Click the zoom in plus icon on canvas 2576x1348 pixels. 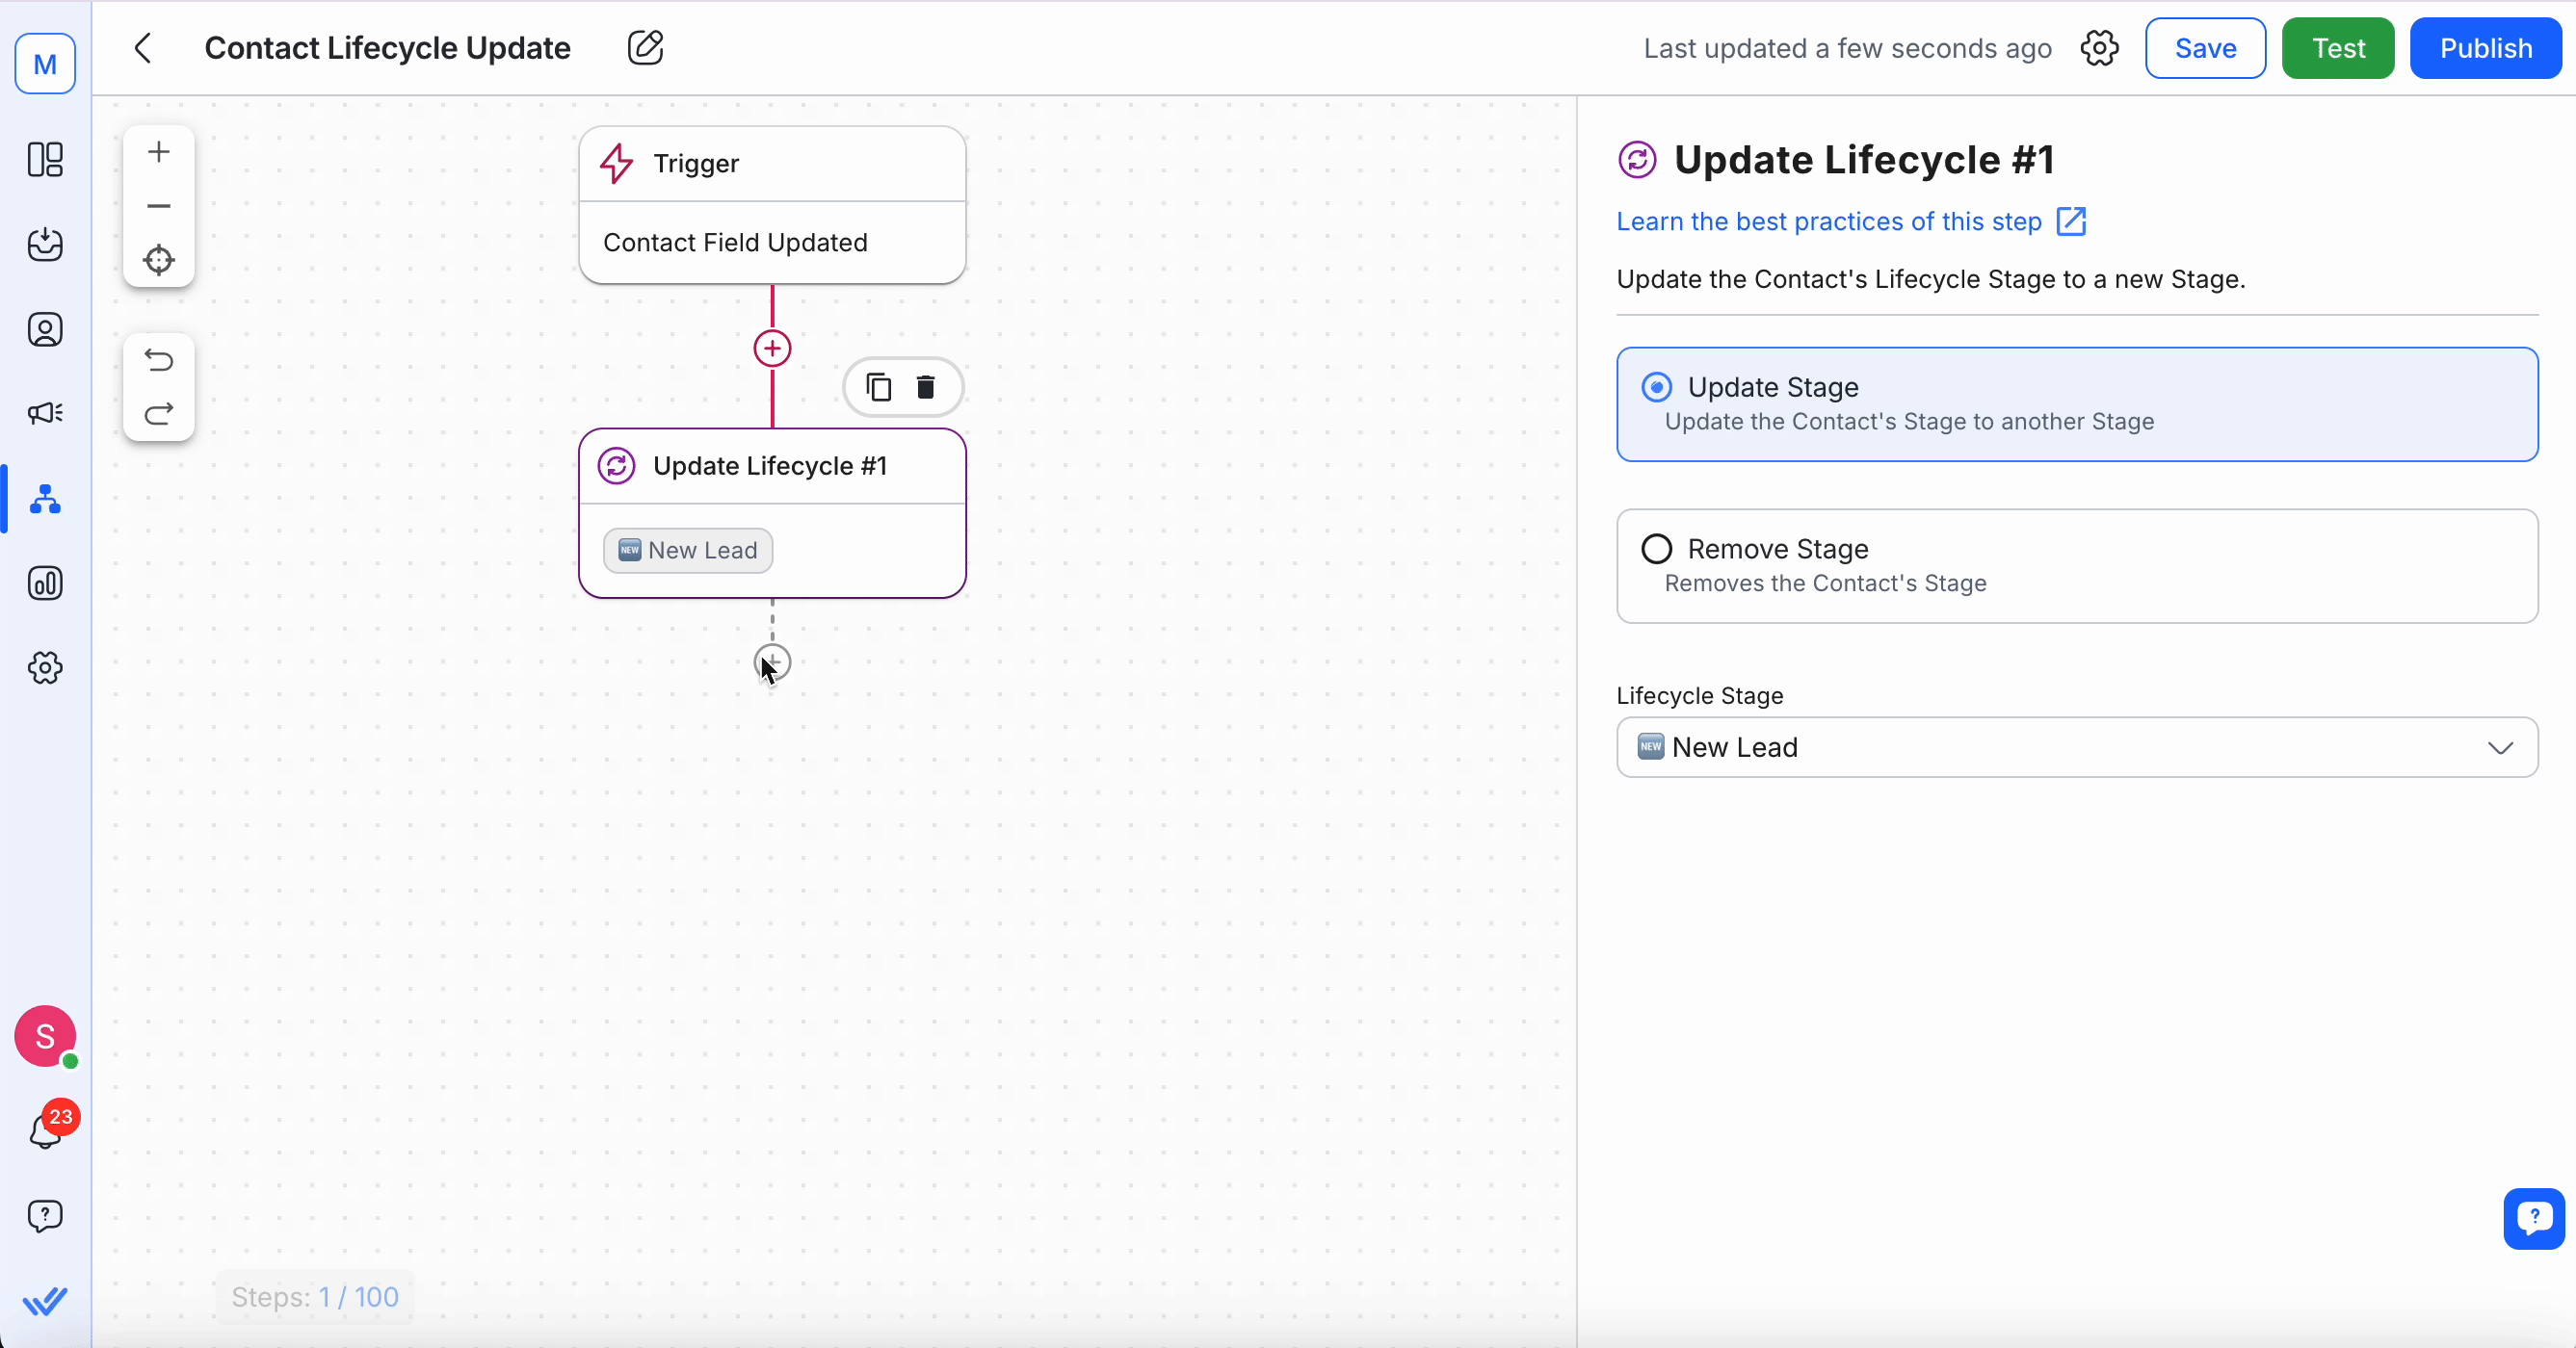158,152
